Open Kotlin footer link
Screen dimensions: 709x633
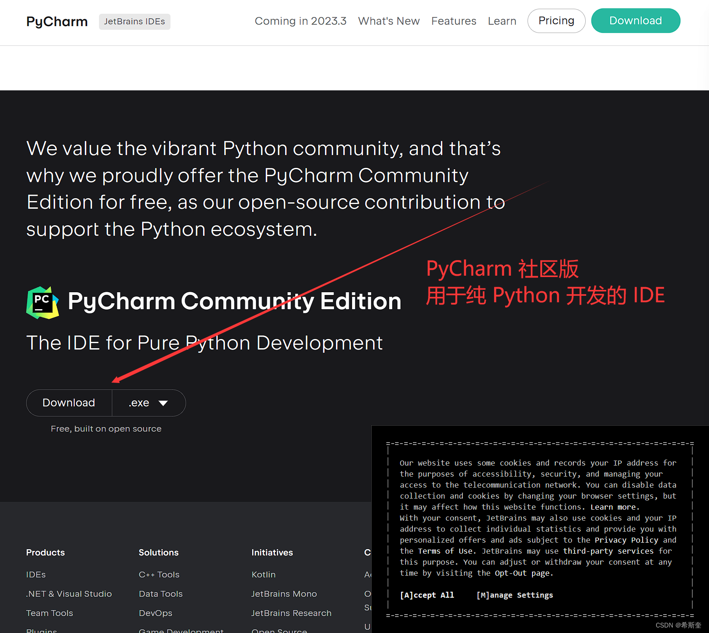(x=264, y=574)
